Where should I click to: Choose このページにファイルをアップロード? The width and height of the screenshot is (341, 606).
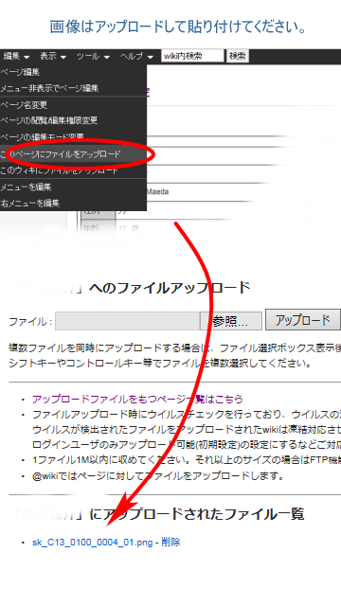[x=73, y=153]
